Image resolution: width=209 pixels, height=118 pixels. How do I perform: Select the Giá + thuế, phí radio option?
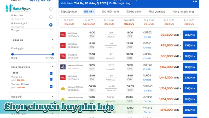51,25
